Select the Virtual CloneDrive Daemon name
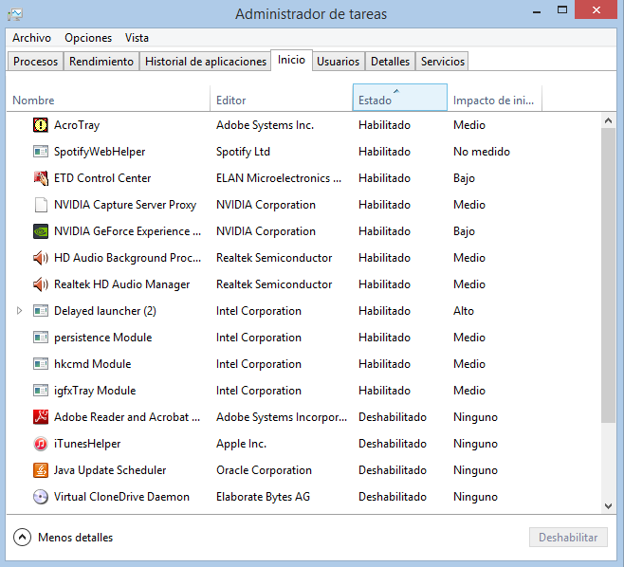Screen dimensions: 624x567 [x=121, y=497]
